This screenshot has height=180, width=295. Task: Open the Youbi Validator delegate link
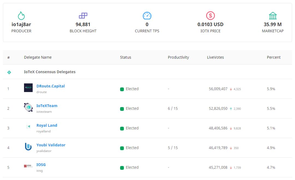pos(51,145)
